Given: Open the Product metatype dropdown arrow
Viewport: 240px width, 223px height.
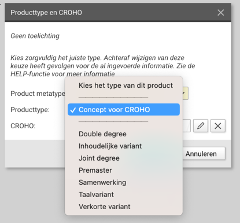Looking at the screenshot, I should point(184,94).
